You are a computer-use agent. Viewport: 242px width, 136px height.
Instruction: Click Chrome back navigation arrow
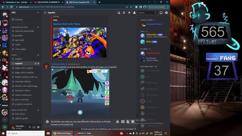(x=3, y=7)
